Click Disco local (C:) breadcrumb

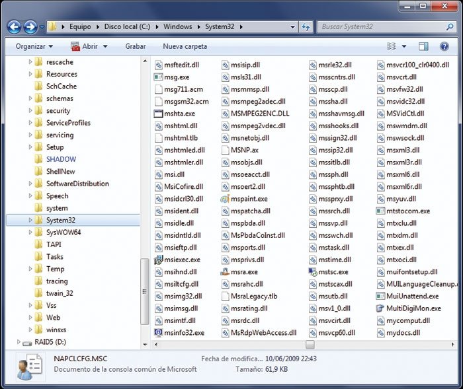click(x=127, y=27)
